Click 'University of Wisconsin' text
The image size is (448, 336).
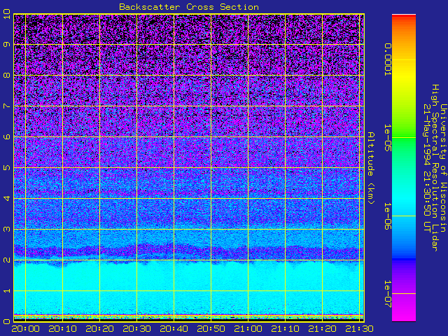(443, 168)
